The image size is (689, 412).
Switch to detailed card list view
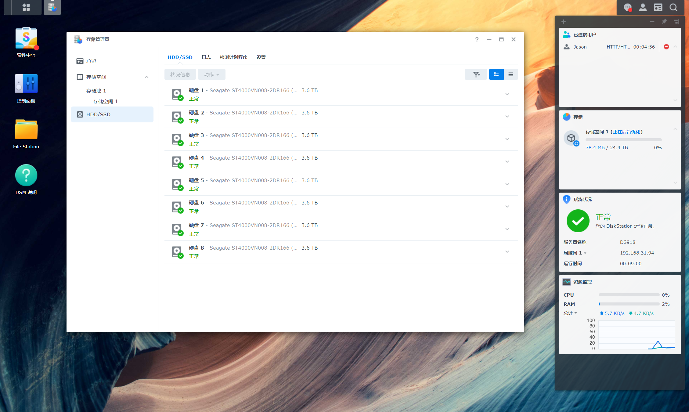click(496, 74)
